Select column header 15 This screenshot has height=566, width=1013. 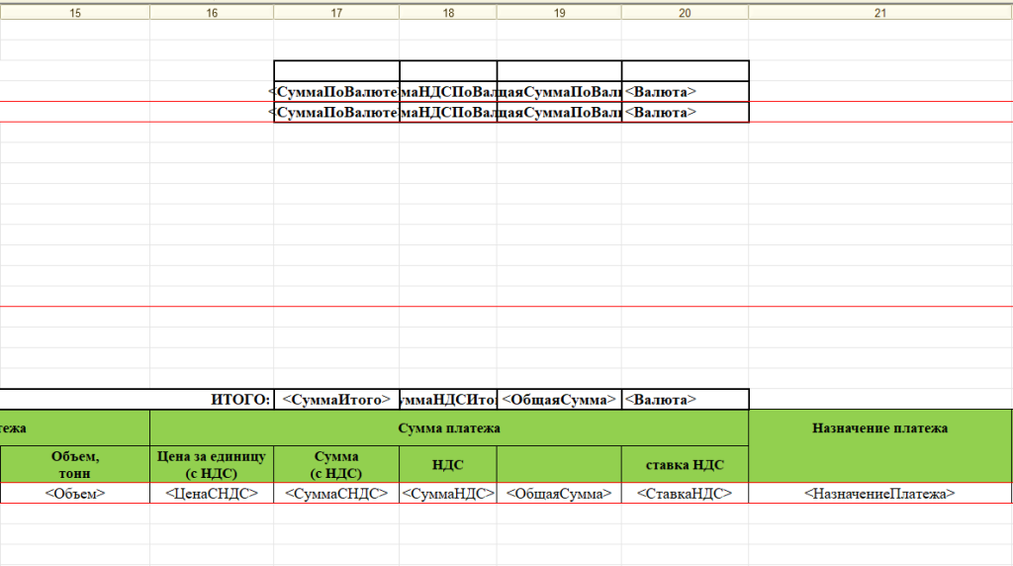pos(75,13)
